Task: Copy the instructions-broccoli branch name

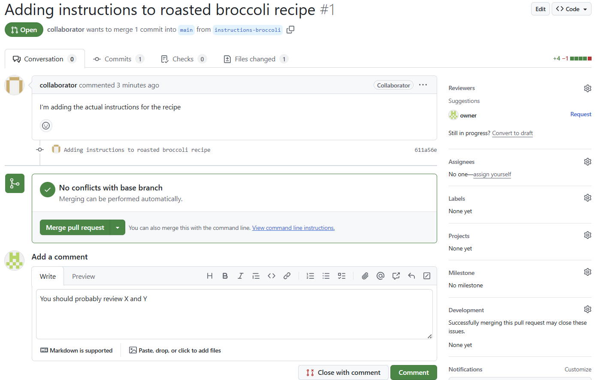Action: point(290,30)
